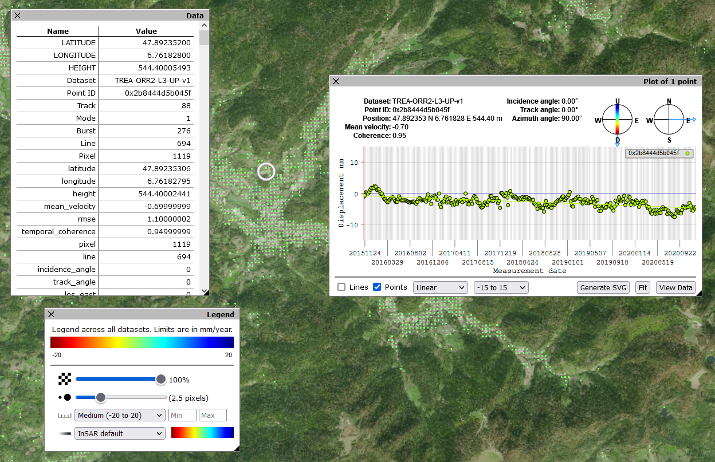Click the Generate SVG button
The height and width of the screenshot is (462, 715).
coord(603,287)
